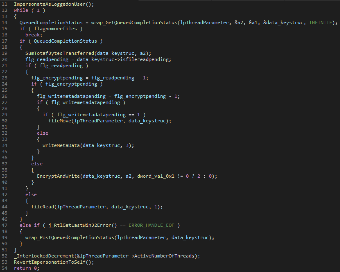Image resolution: width=340 pixels, height=272 pixels.
Task: Select dword_val_0x1 variable on line 39
Action: point(156,176)
